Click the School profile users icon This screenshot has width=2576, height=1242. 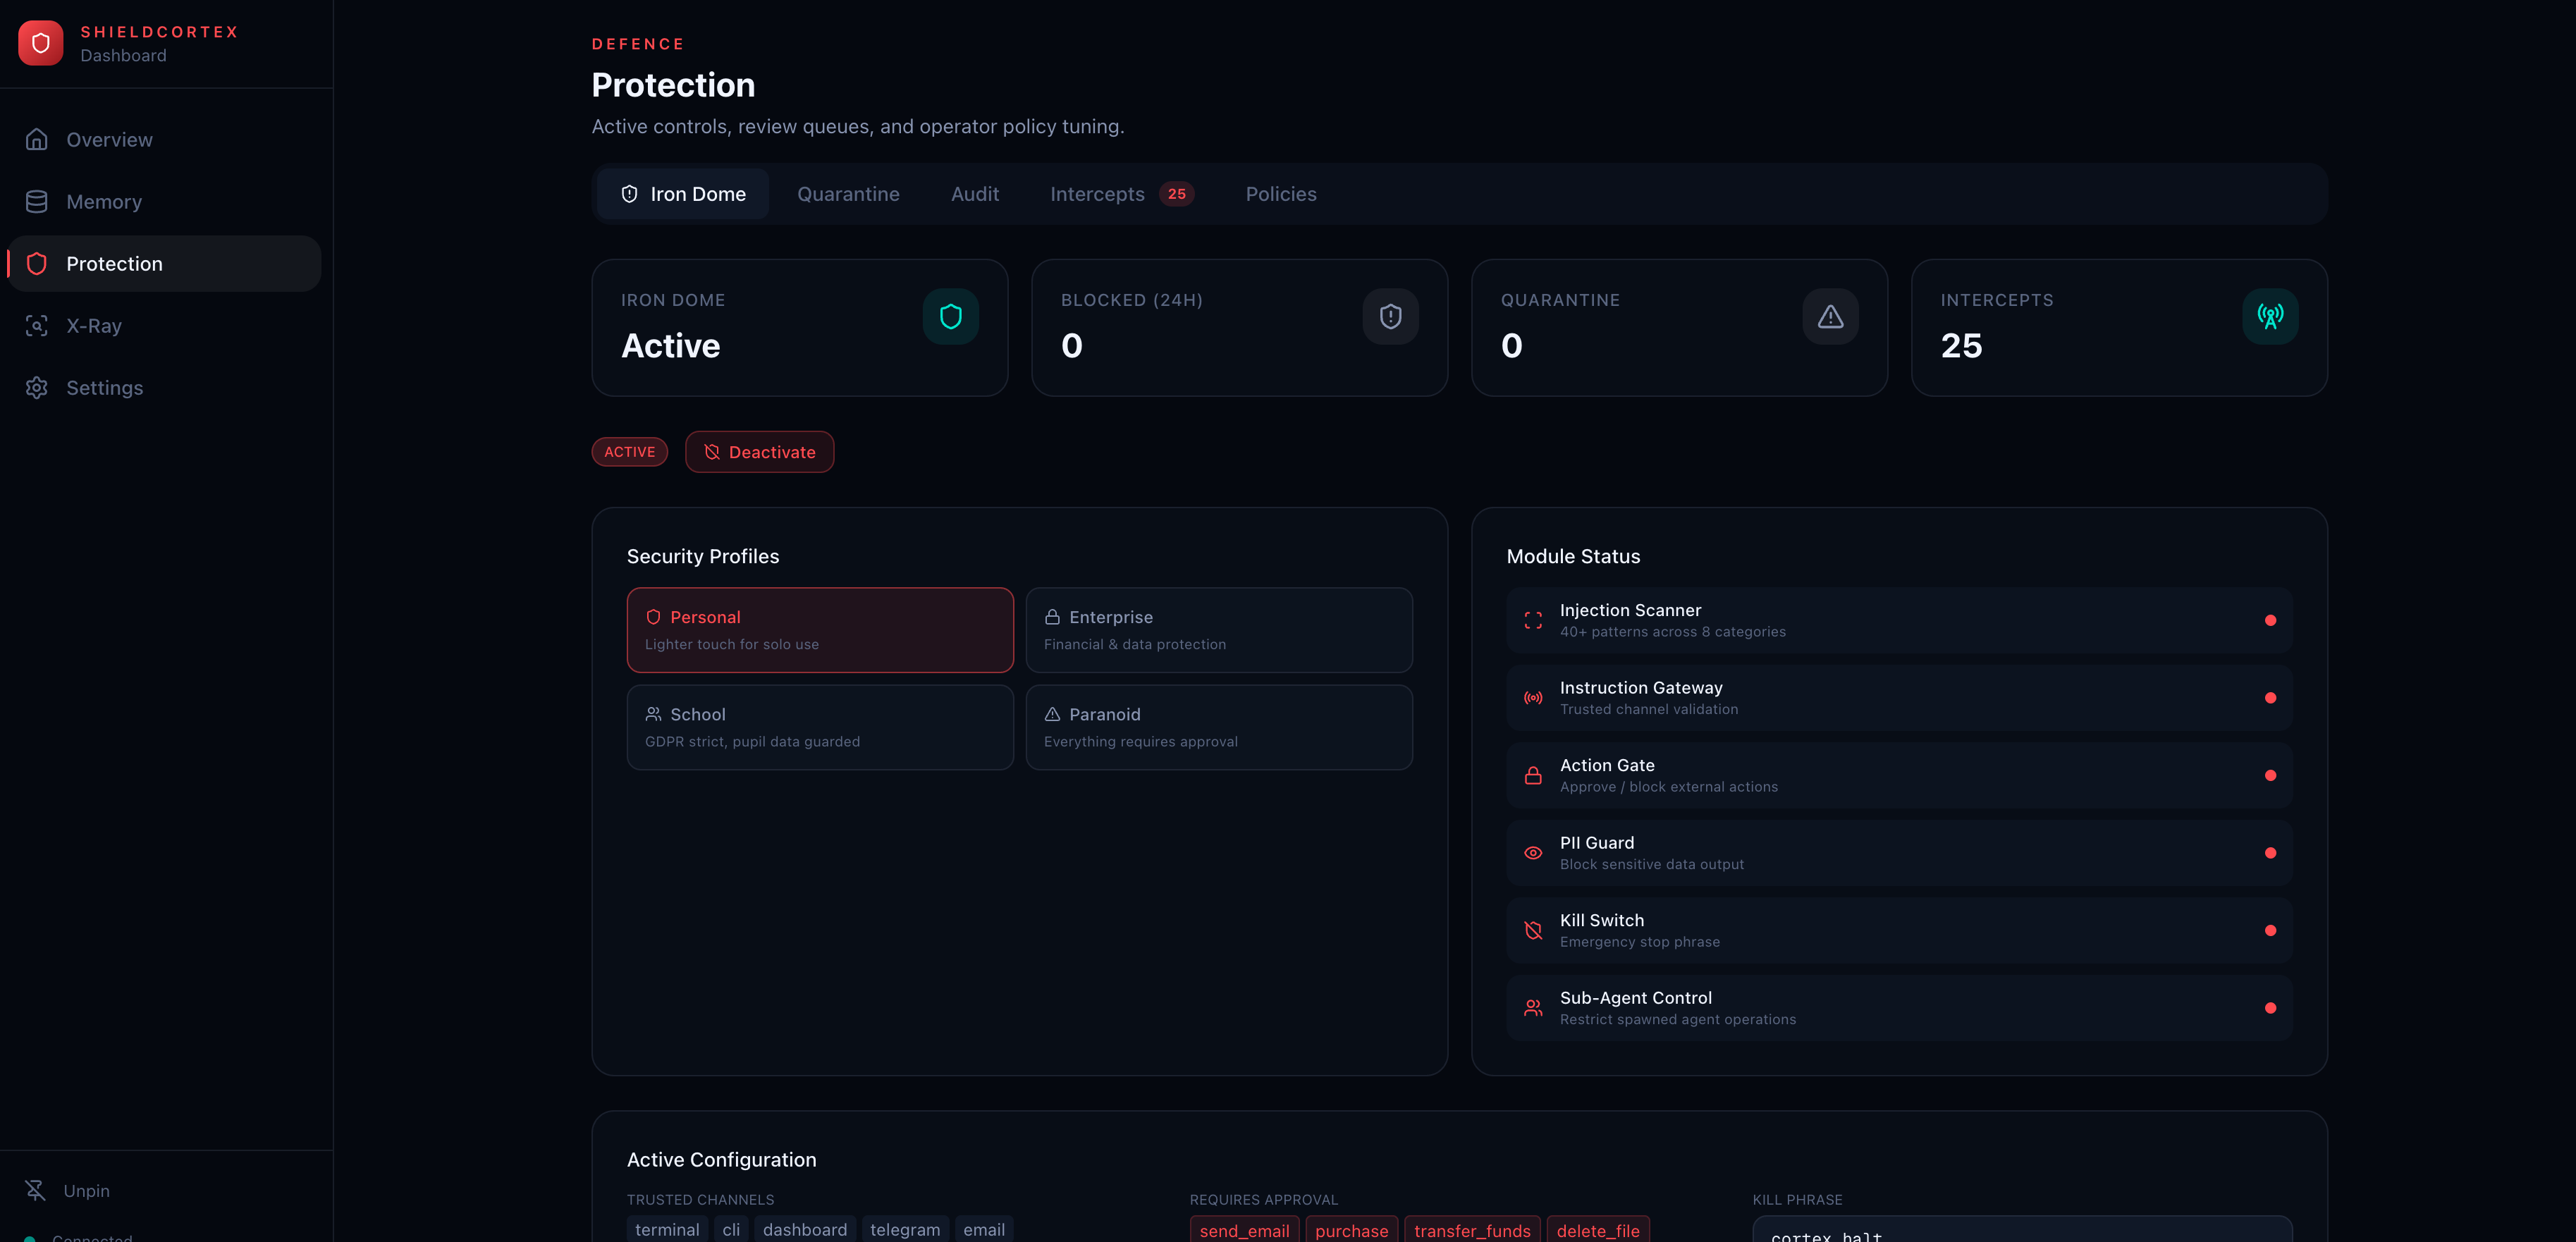point(653,714)
